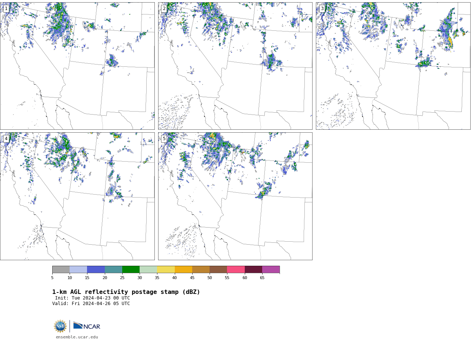Click panel number label 3
474x341 pixels.
(x=322, y=9)
